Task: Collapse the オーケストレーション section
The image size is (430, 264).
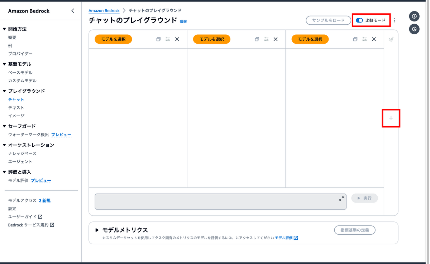Action: 4,145
